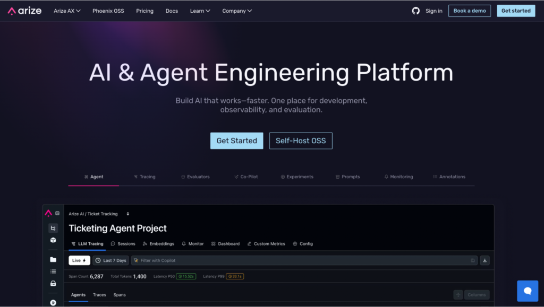Screen dimensions: 544x307
Task: Expand the Arize AX menu
Action: pyautogui.click(x=67, y=11)
